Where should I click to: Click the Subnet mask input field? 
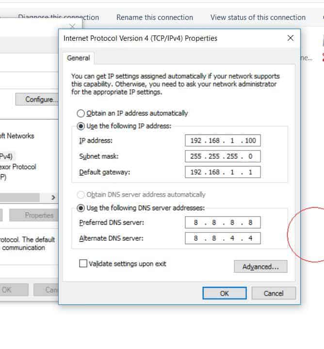[223, 156]
